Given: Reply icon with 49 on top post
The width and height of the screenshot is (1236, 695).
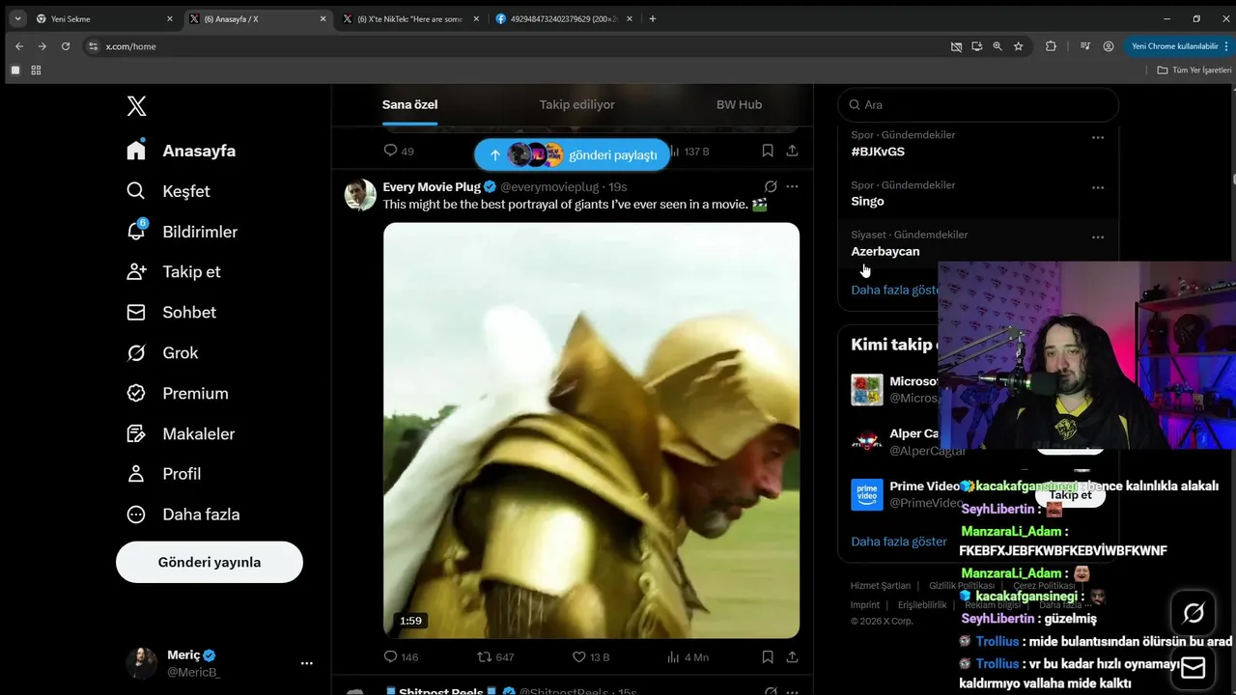Looking at the screenshot, I should click(399, 151).
